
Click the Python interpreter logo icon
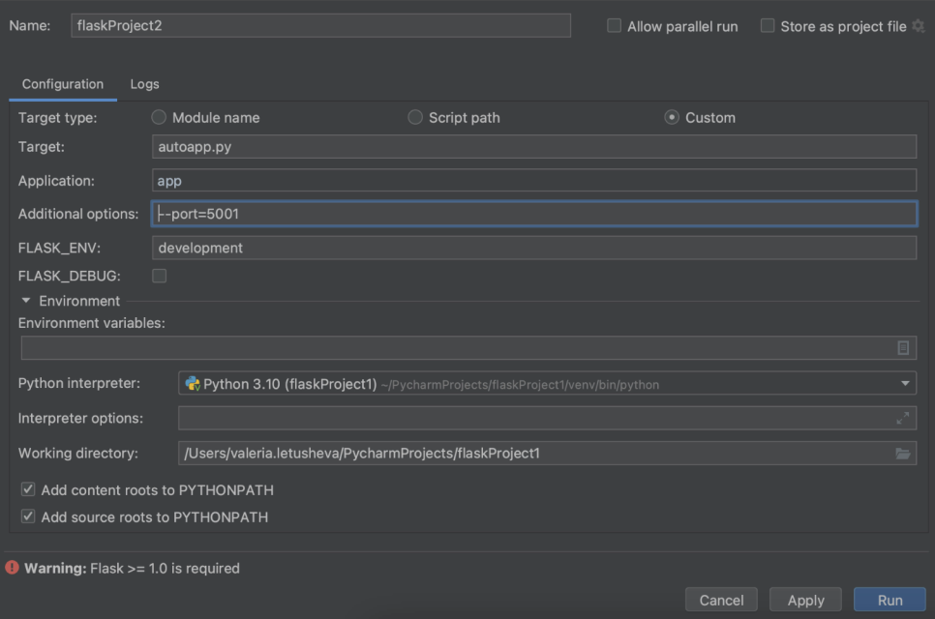coord(193,384)
